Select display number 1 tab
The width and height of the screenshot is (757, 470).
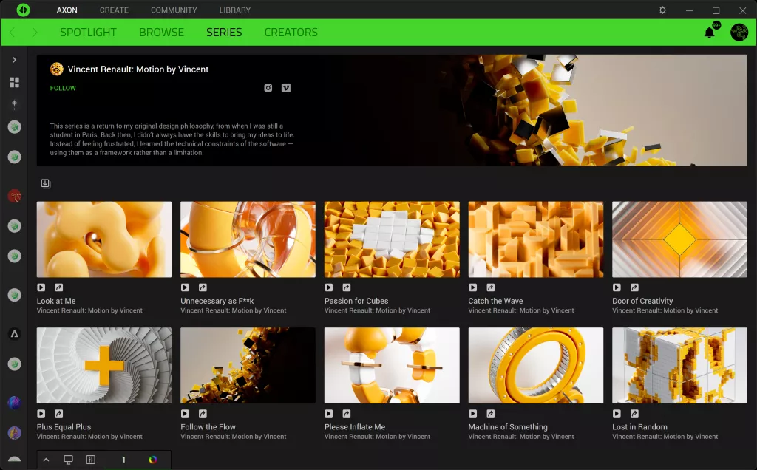pyautogui.click(x=123, y=460)
